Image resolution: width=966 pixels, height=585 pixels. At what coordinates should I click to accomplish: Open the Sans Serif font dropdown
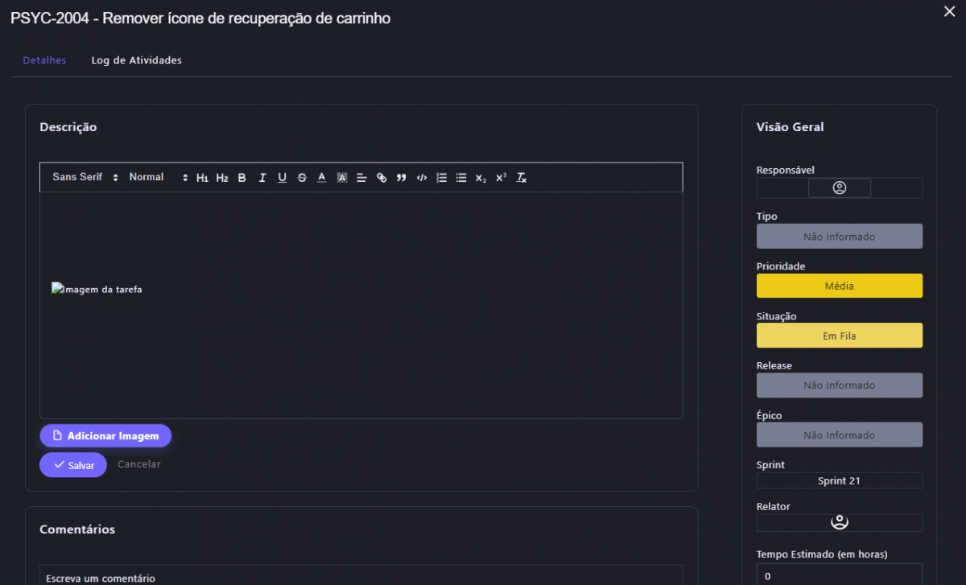click(x=85, y=177)
